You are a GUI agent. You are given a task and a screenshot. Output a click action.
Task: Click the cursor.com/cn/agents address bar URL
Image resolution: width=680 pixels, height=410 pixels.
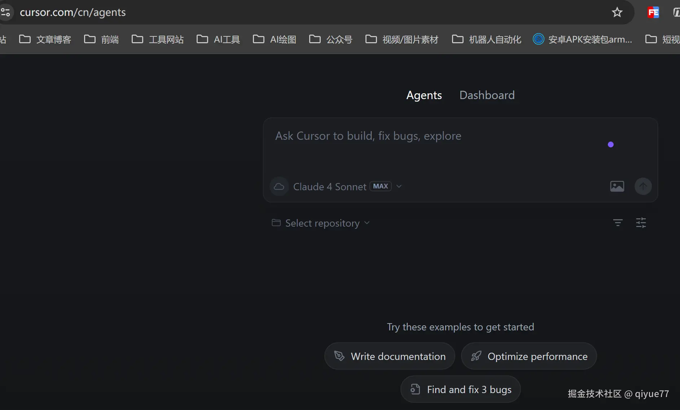(x=73, y=12)
